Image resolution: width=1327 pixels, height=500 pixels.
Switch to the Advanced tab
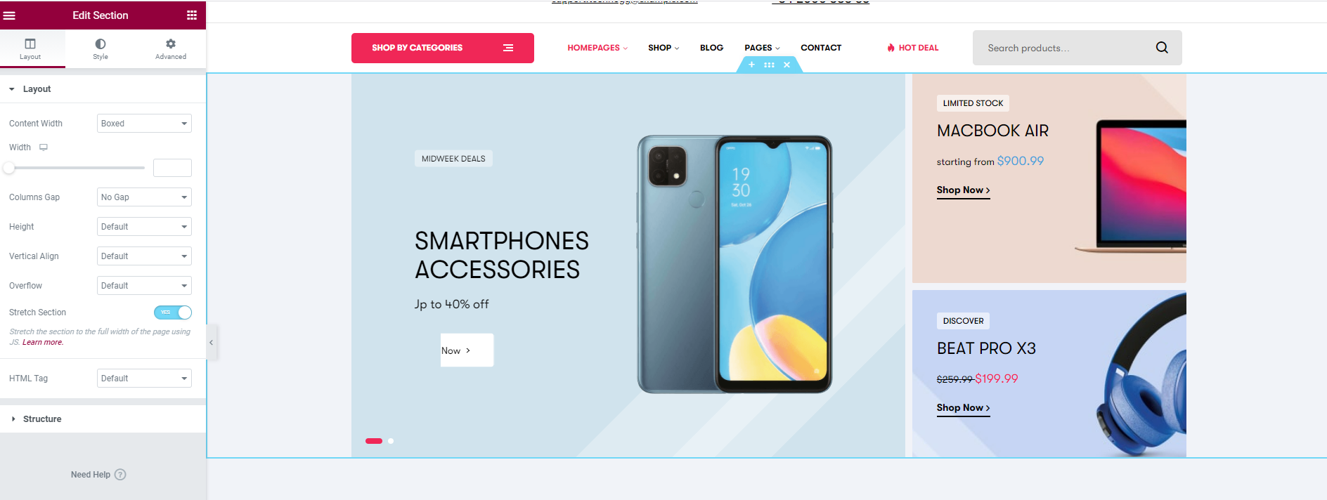click(171, 49)
